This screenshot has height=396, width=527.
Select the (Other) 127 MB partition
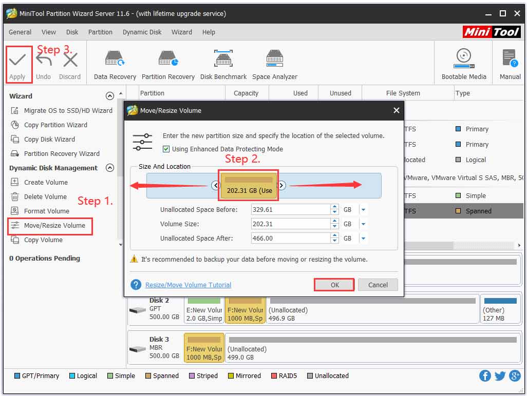500,310
